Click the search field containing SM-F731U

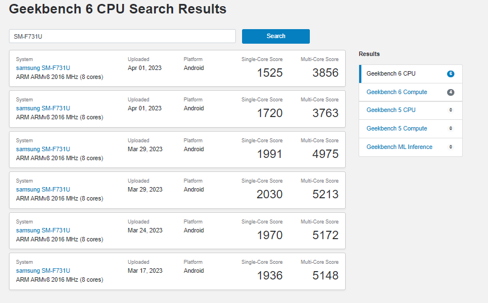tap(122, 36)
